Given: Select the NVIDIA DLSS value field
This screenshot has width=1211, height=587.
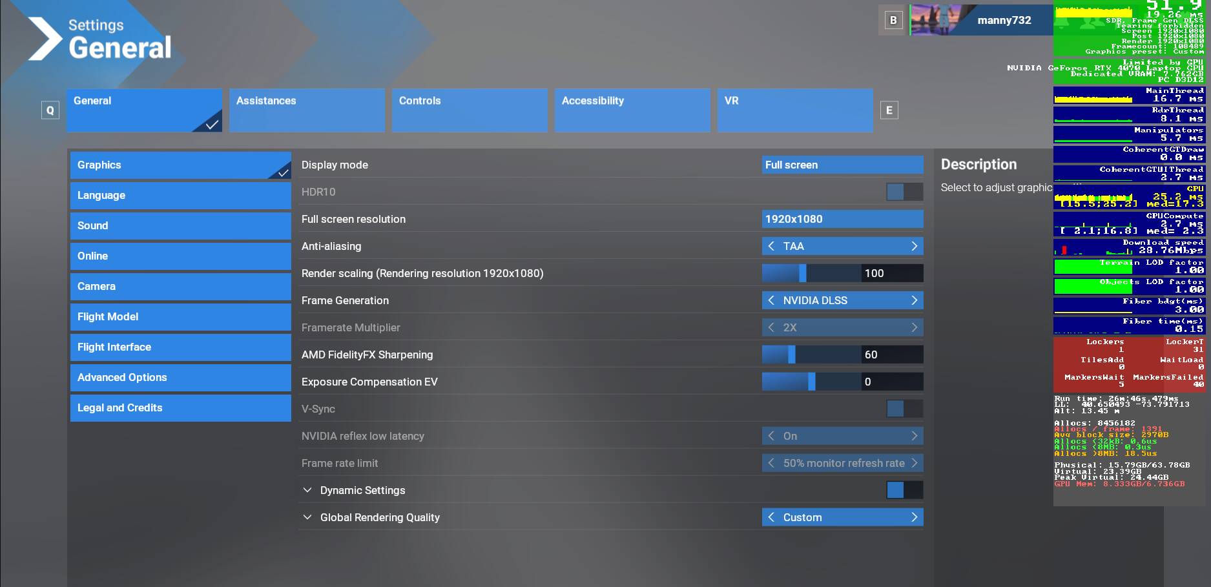Looking at the screenshot, I should pos(843,300).
